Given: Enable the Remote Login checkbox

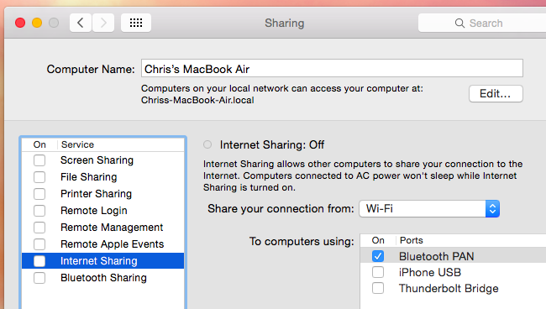Looking at the screenshot, I should tap(39, 211).
